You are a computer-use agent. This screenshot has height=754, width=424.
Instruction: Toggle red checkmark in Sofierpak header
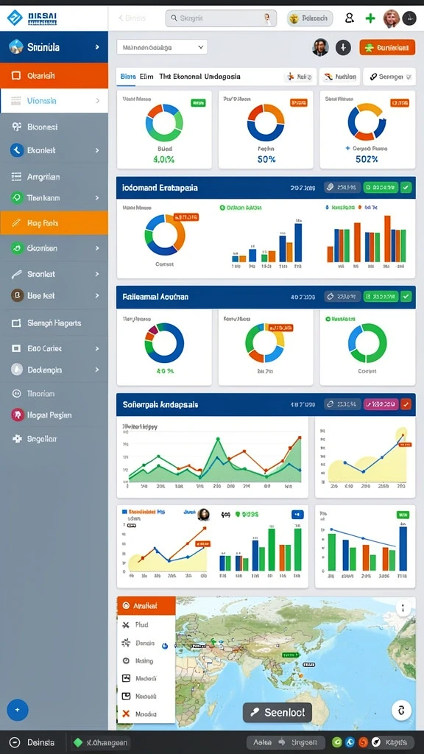point(406,404)
